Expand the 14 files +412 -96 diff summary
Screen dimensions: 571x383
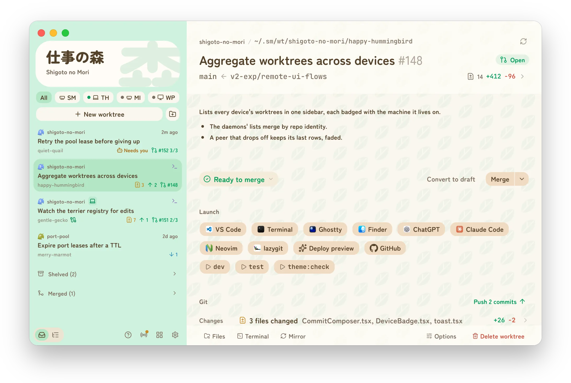(496, 76)
